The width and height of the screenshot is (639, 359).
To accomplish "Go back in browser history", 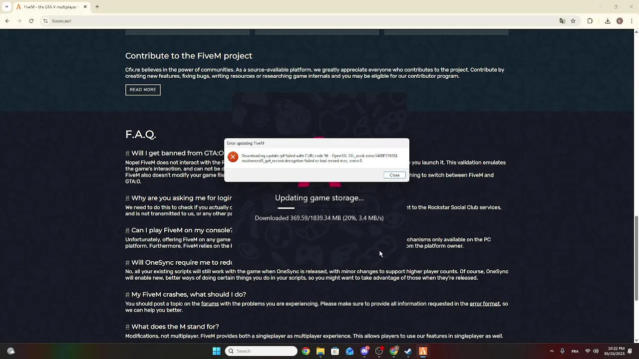I will (x=7, y=21).
